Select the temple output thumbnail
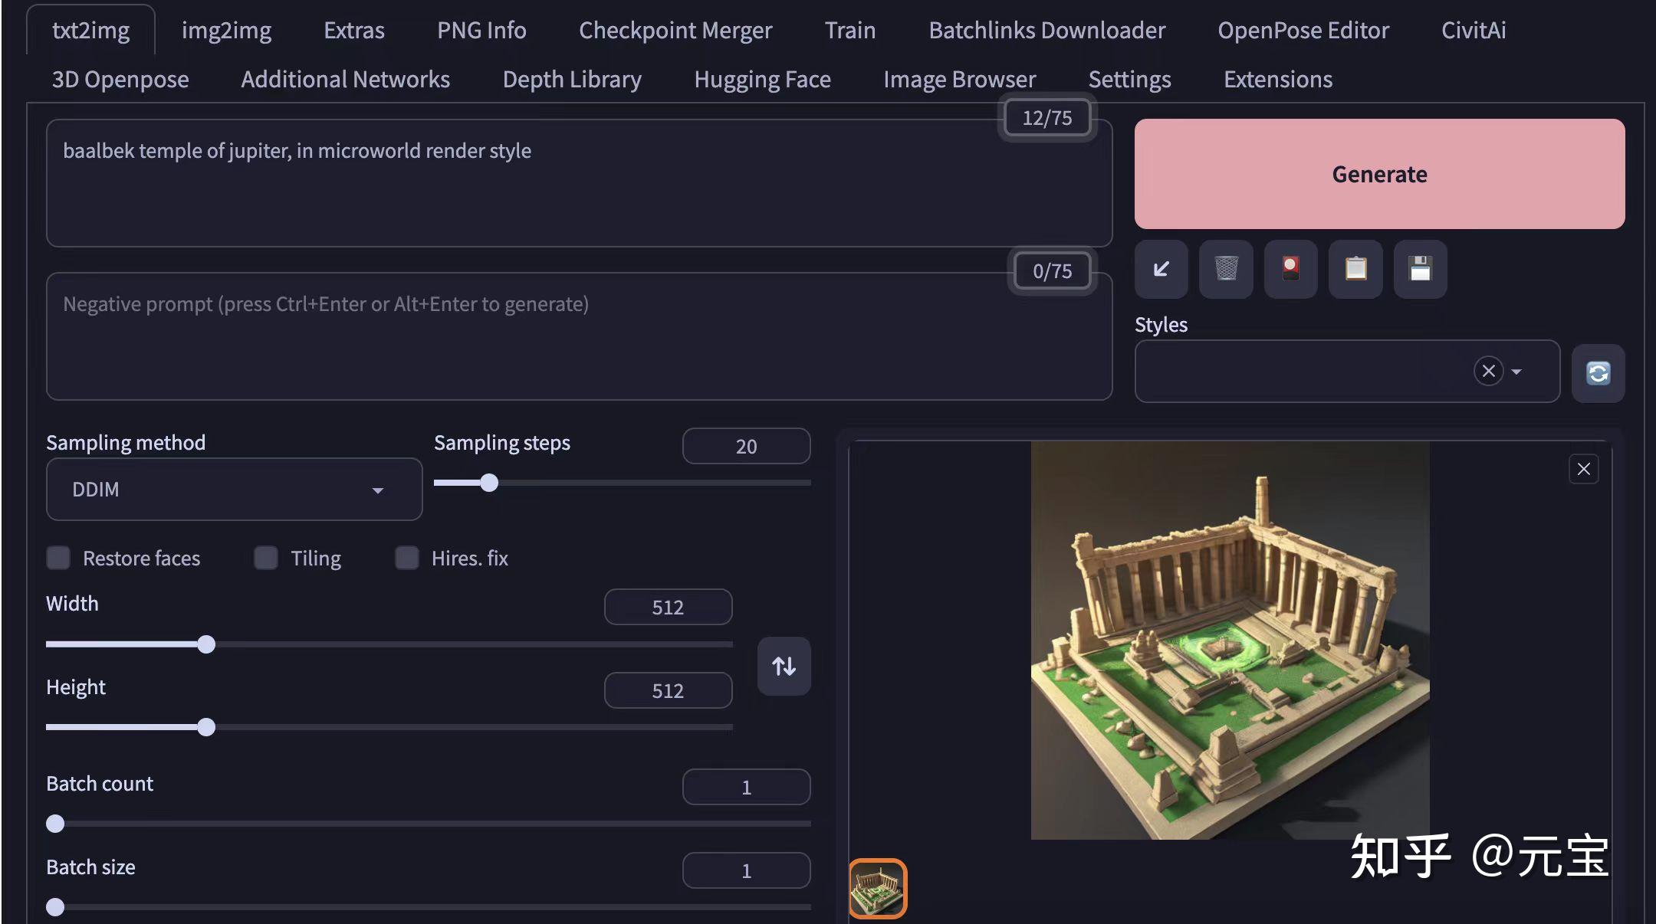The image size is (1656, 924). pyautogui.click(x=877, y=888)
